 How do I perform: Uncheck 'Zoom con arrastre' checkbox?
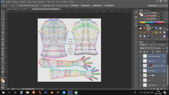(x=57, y=6)
